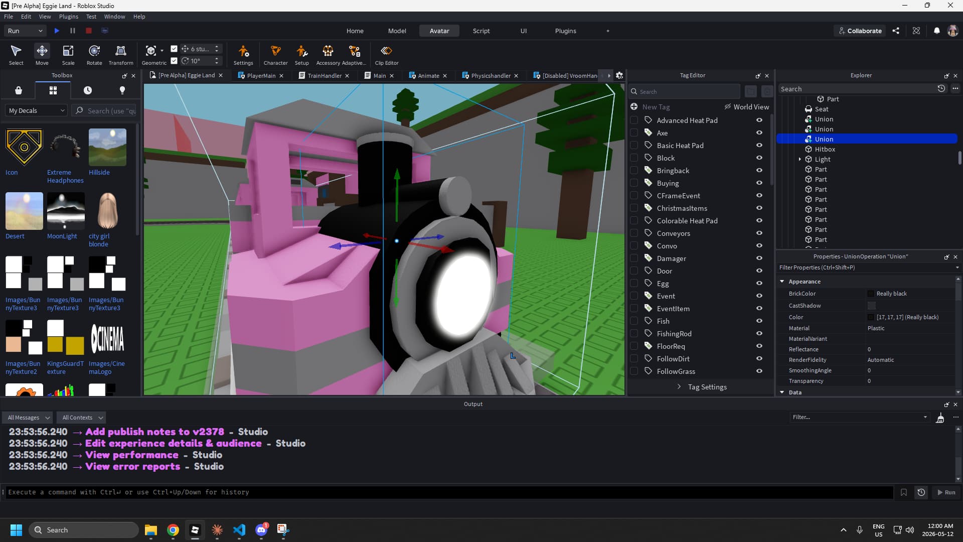Switch to the Model ribbon tab

[x=397, y=31]
